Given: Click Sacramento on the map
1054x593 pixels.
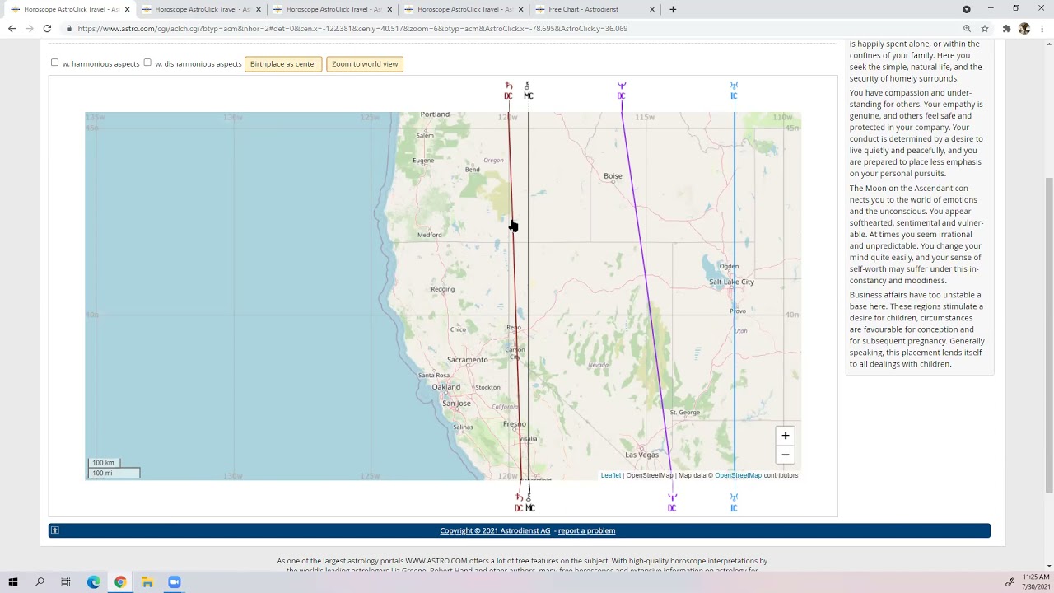Looking at the screenshot, I should (468, 360).
